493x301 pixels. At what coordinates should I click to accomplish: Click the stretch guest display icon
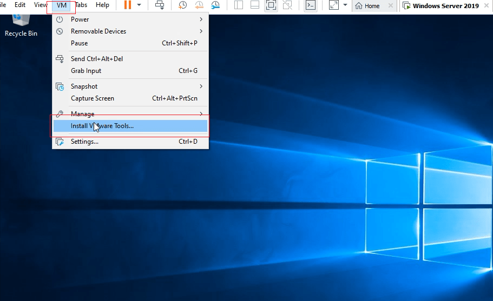(x=334, y=5)
